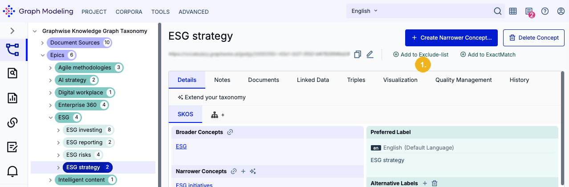Expand the Agile methodologies node chevron
The image size is (569, 187).
click(50, 68)
